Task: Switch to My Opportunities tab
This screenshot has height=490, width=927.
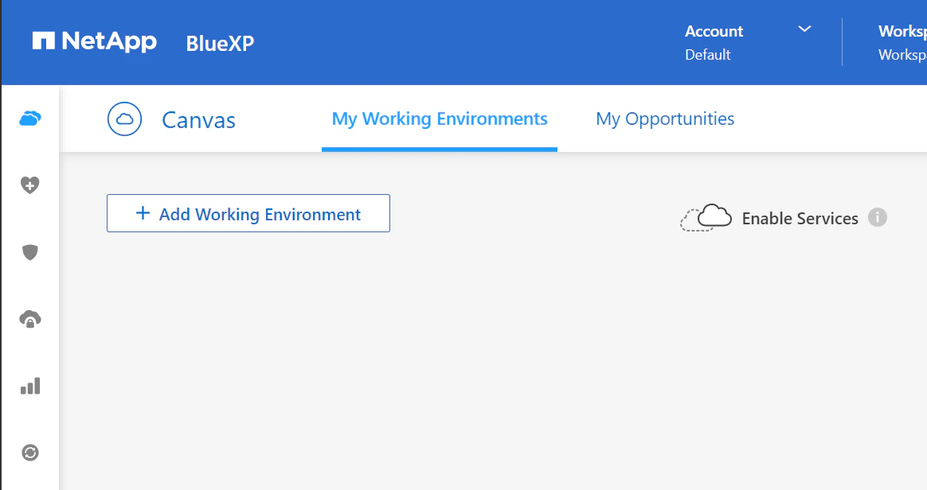Action: (665, 119)
